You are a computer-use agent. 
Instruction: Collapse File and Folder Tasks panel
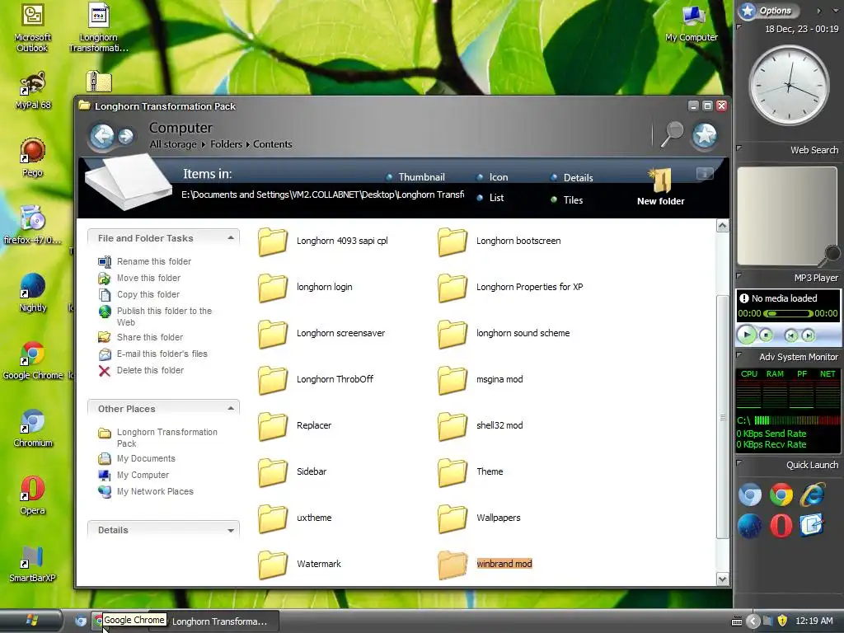point(231,238)
